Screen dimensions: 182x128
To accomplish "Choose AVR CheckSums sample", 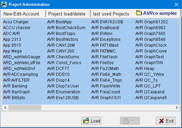I will 63,57.
